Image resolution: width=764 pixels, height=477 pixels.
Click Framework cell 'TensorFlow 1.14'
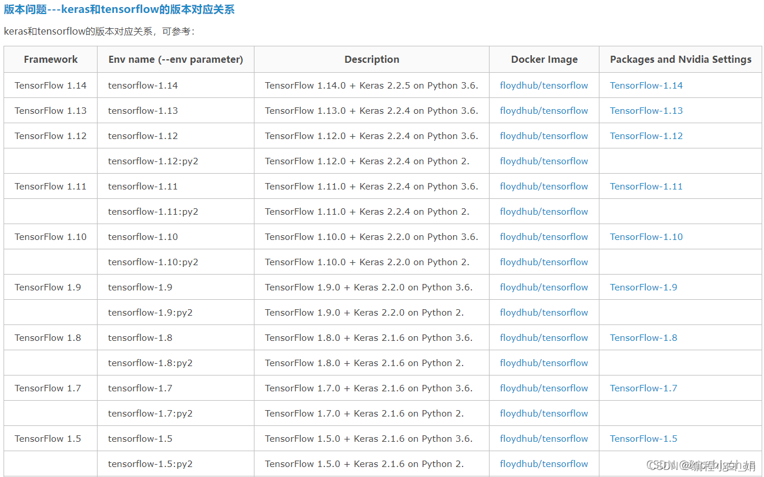tap(51, 86)
